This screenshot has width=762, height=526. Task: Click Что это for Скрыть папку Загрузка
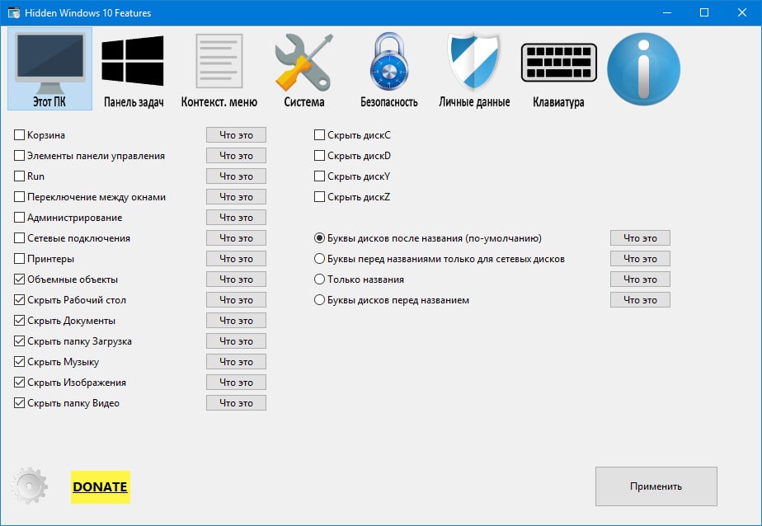coord(236,341)
